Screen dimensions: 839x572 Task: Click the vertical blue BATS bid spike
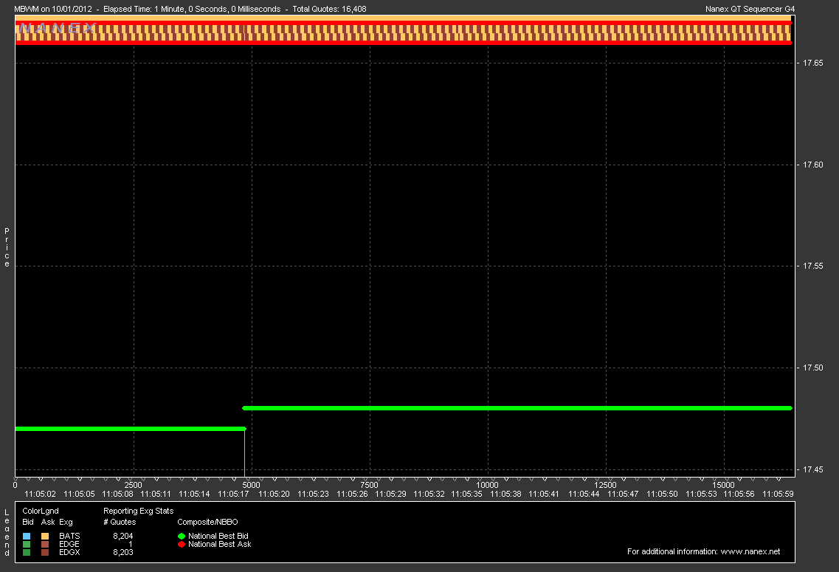click(244, 452)
